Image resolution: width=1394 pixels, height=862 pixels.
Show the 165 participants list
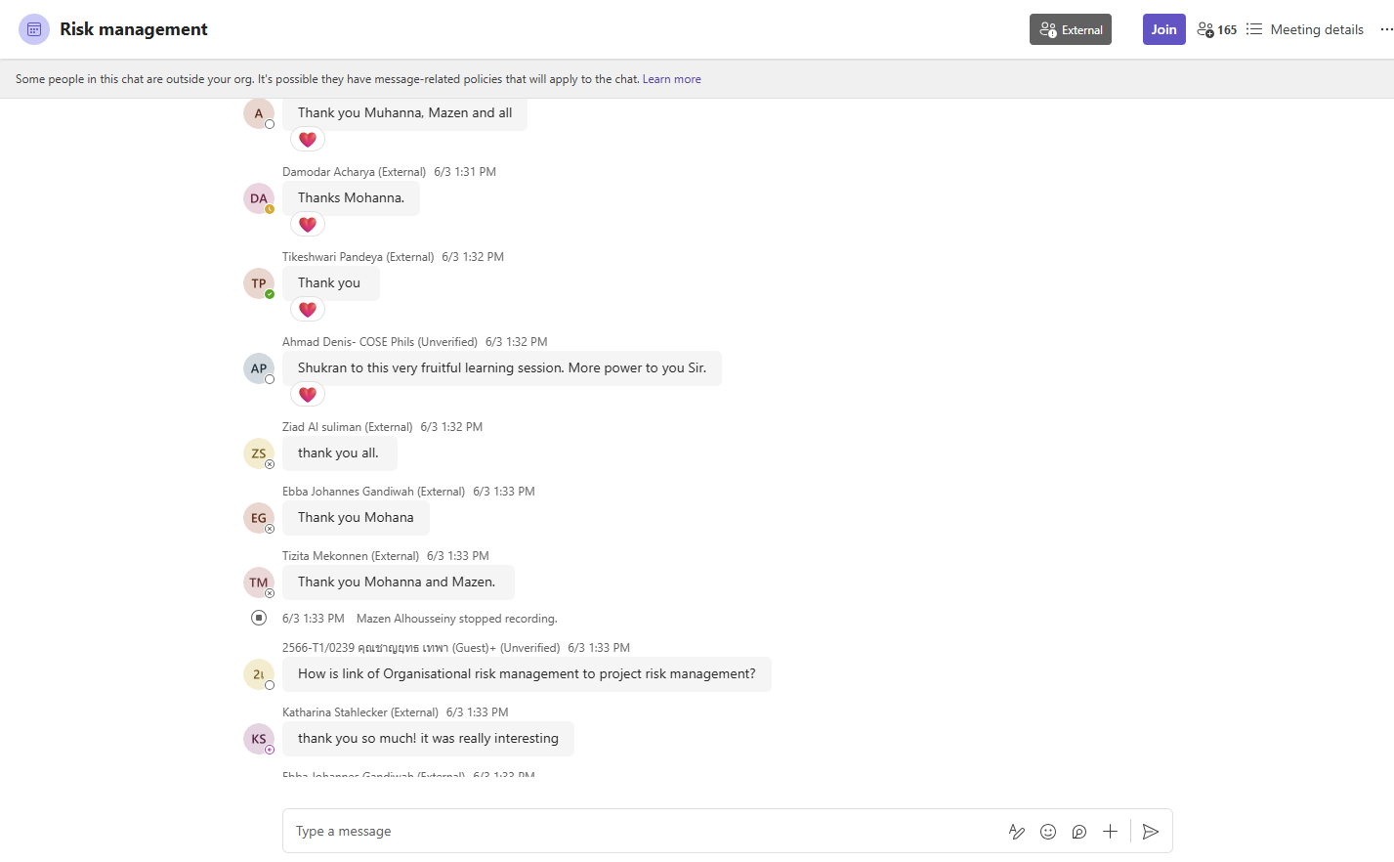point(1217,29)
